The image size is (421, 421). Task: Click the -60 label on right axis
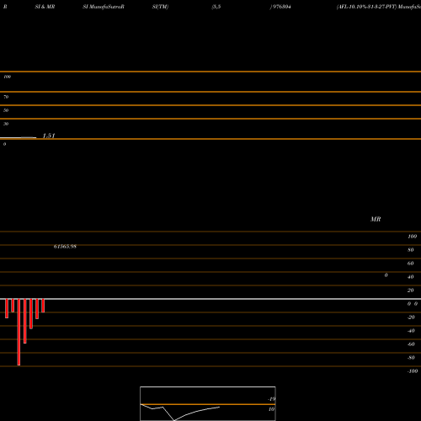click(411, 344)
